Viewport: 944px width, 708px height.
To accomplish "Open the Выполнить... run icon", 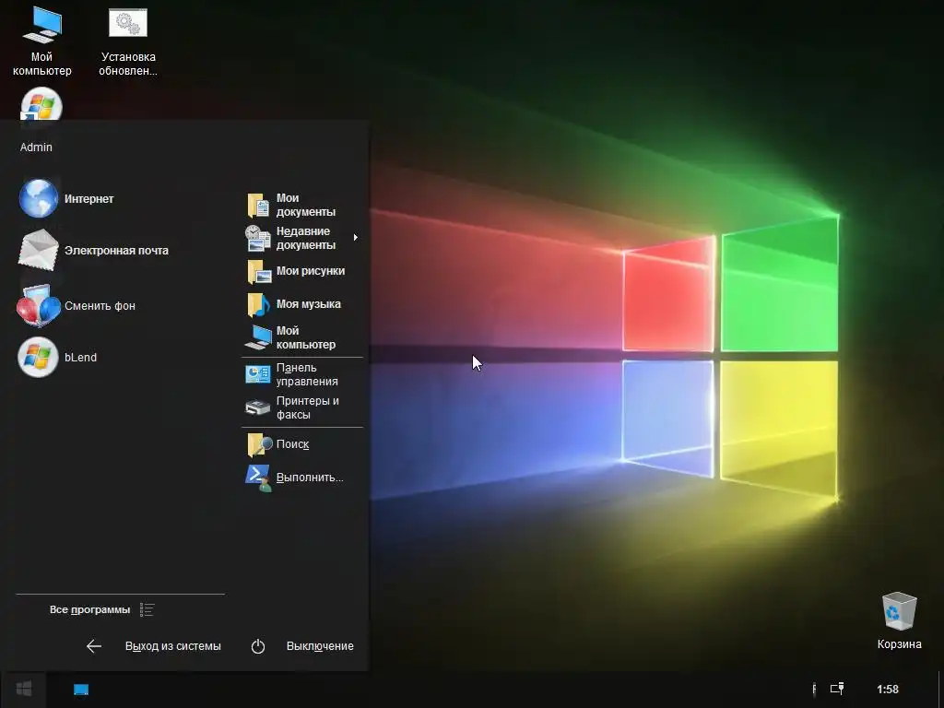I will (259, 478).
